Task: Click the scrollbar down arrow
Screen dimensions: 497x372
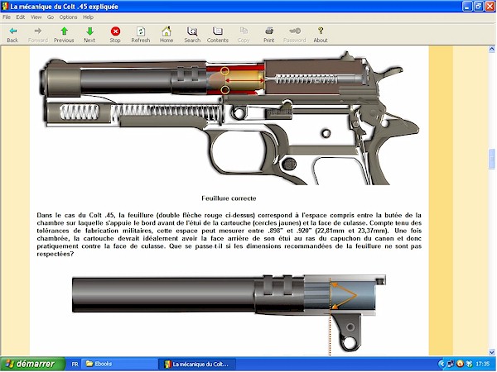Action: pyautogui.click(x=492, y=352)
